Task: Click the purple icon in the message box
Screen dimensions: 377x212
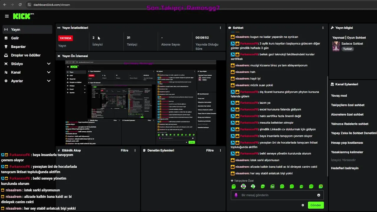Action: coord(236,195)
